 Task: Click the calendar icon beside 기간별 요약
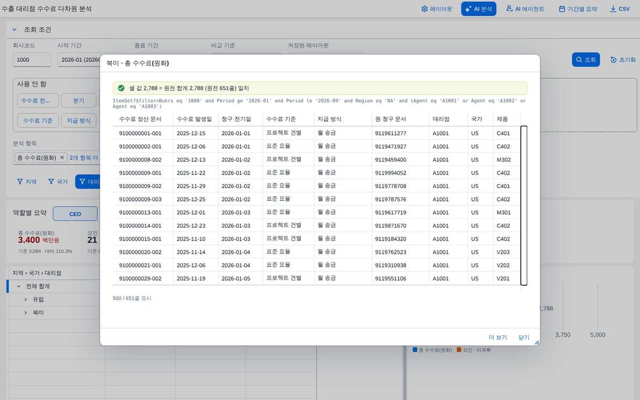(562, 9)
